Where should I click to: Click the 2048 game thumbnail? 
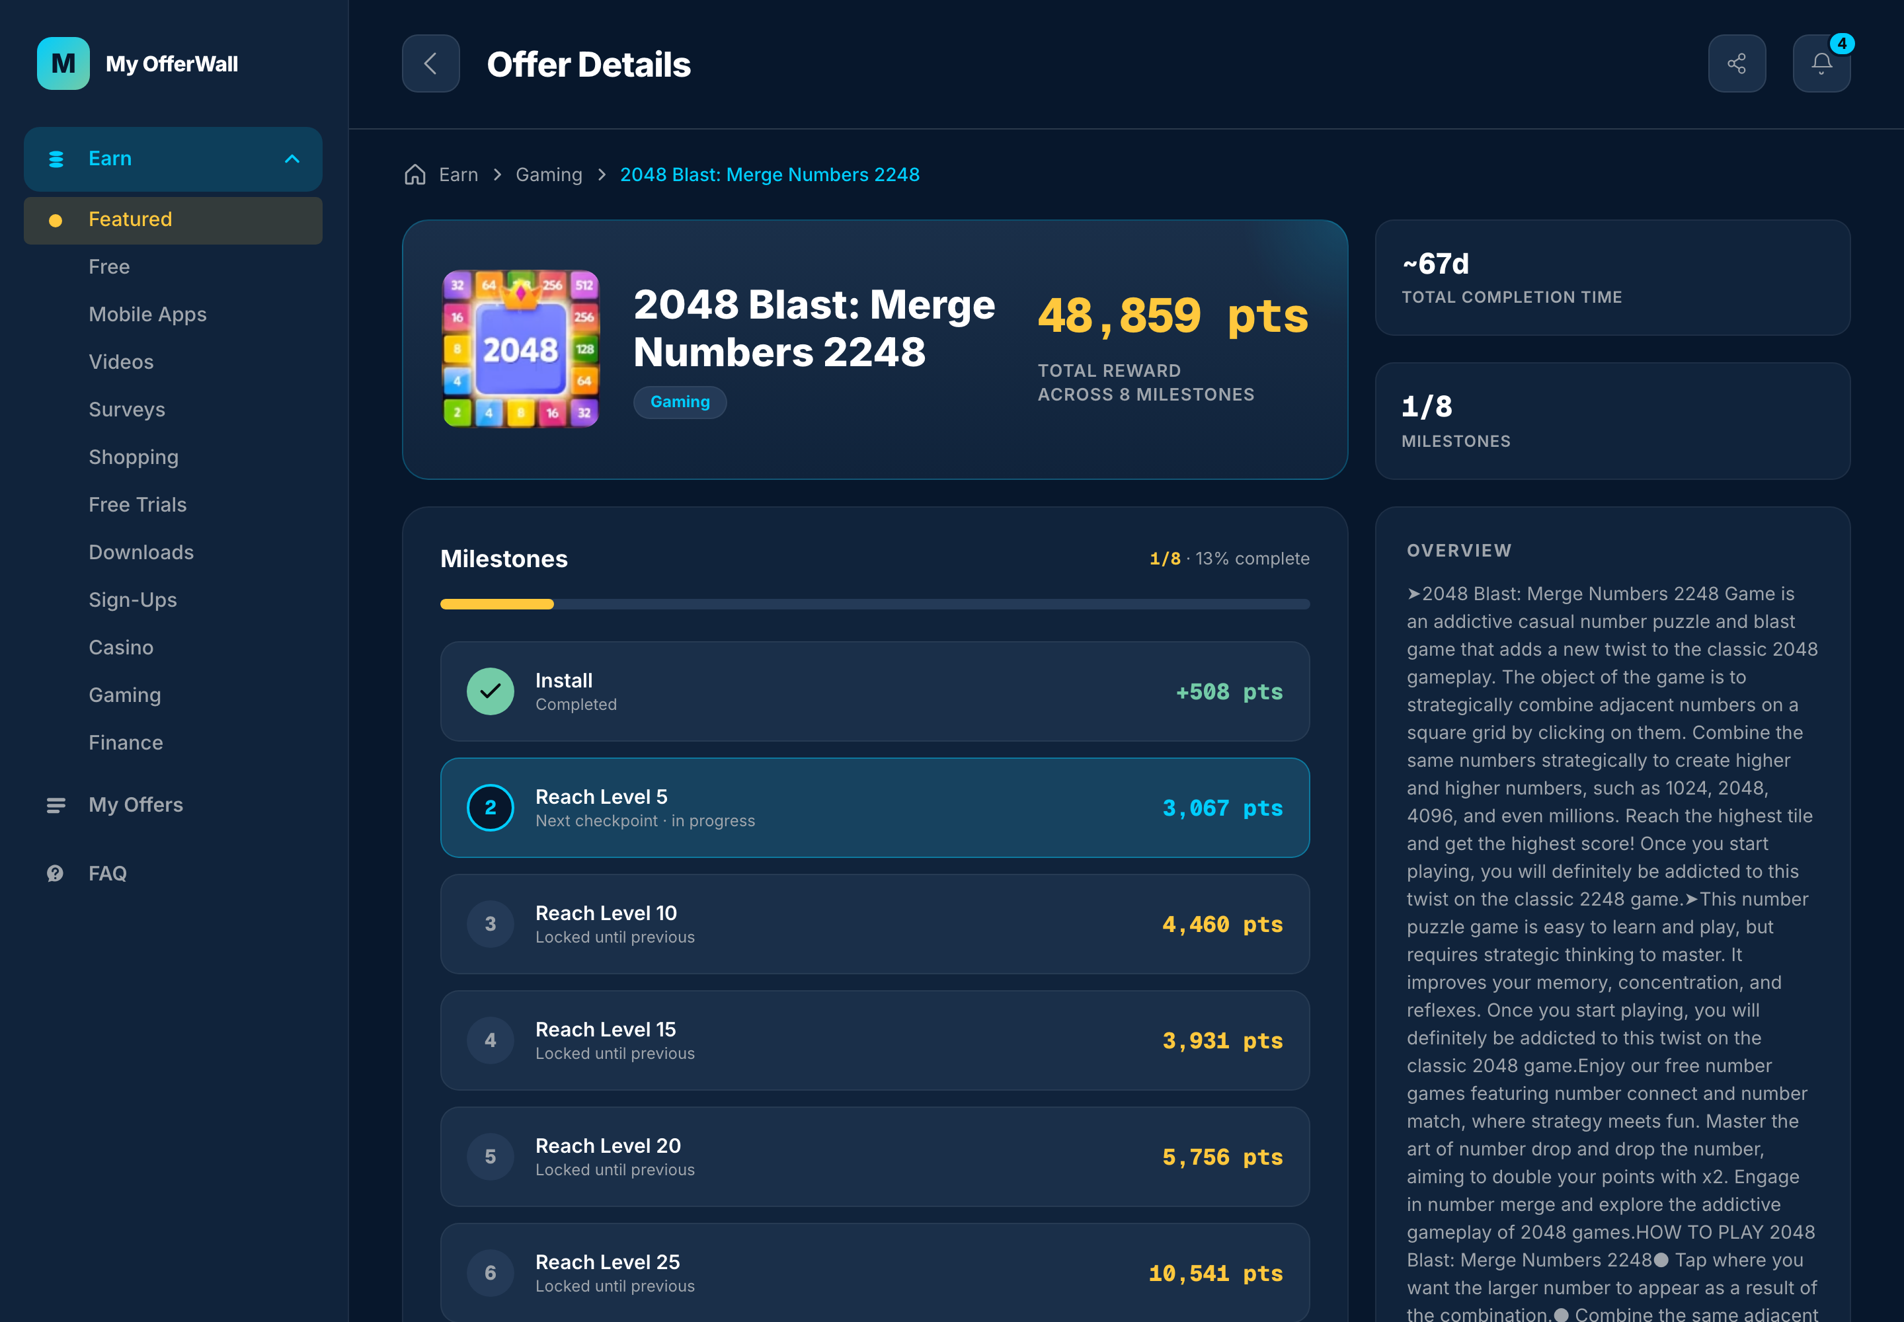pyautogui.click(x=521, y=349)
